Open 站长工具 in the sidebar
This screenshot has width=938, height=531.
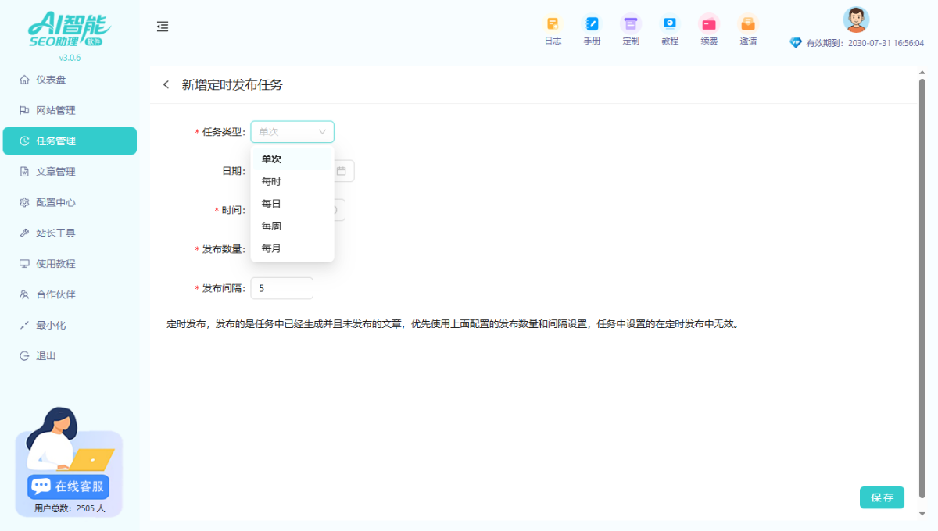click(x=70, y=233)
